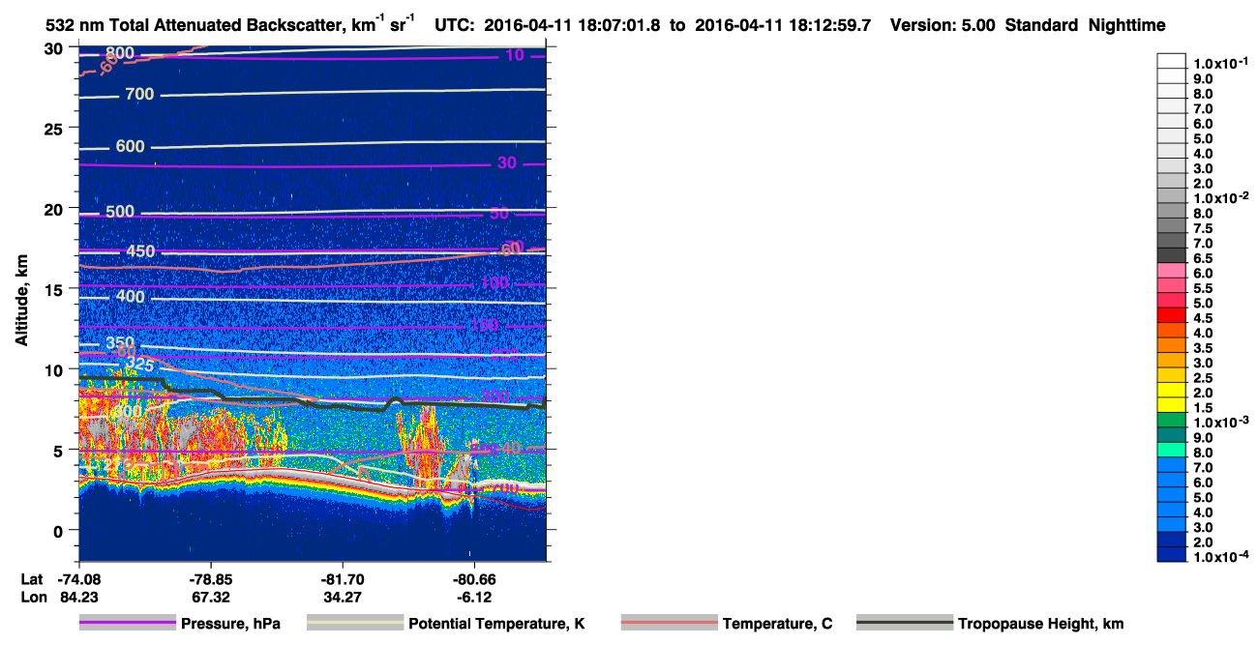
Task: Click the Temperature line sample in the legend
Action: [x=669, y=623]
